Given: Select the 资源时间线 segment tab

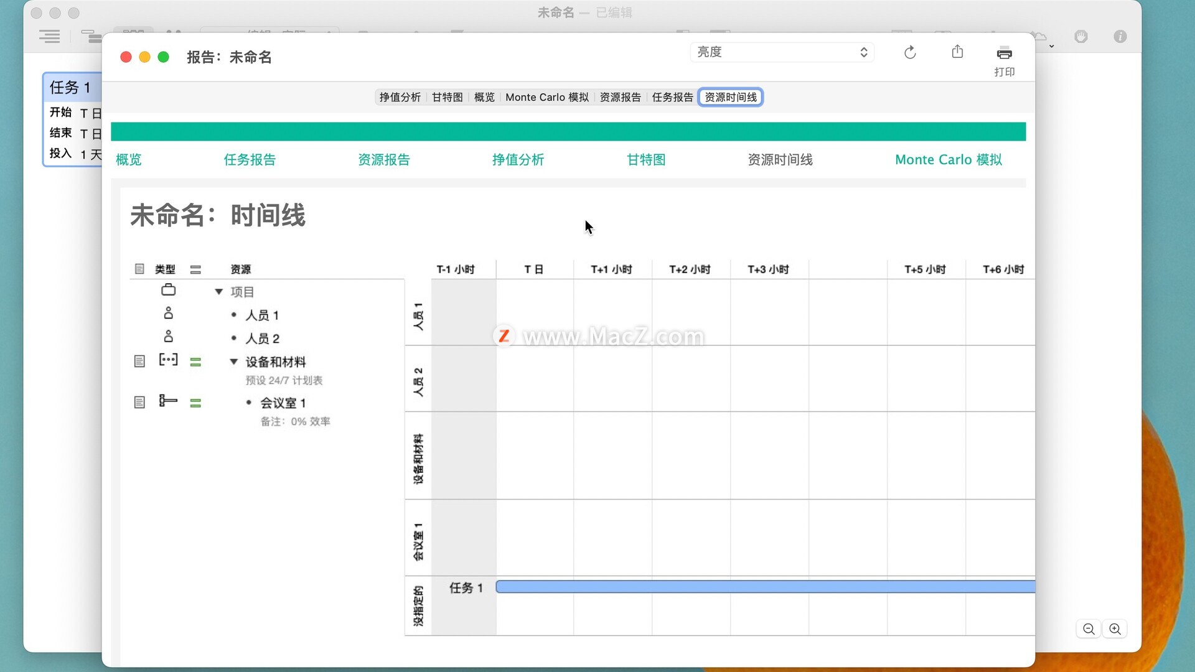Looking at the screenshot, I should coord(731,97).
